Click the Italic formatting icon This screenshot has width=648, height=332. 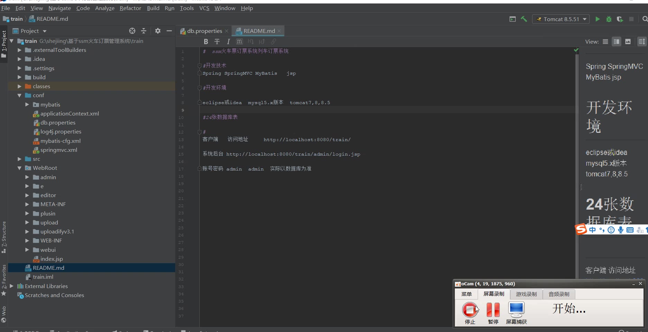click(x=228, y=41)
